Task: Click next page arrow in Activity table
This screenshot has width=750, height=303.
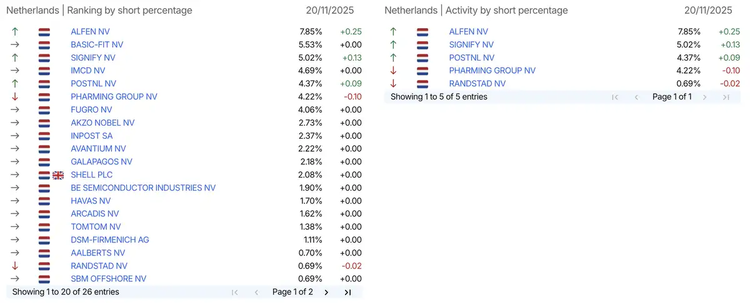Action: (704, 97)
